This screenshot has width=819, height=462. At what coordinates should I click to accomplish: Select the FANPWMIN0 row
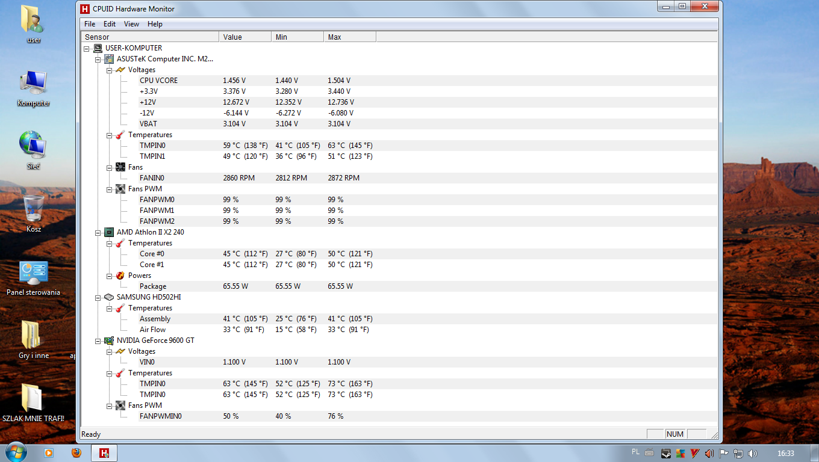coord(428,416)
